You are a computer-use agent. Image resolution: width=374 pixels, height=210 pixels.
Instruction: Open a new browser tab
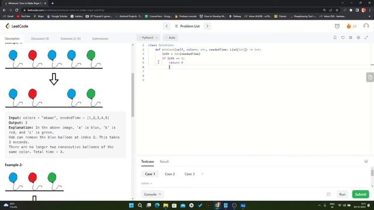(53, 3)
